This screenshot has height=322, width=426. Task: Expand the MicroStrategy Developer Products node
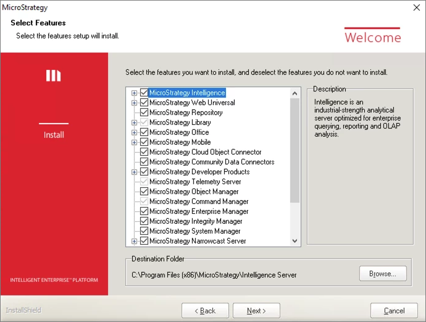pyautogui.click(x=134, y=172)
